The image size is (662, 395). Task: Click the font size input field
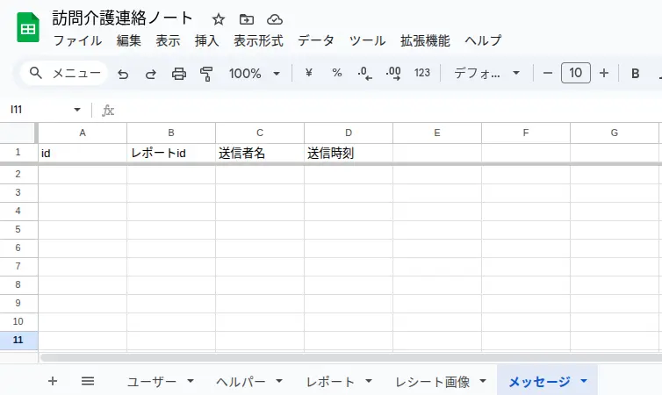(575, 74)
